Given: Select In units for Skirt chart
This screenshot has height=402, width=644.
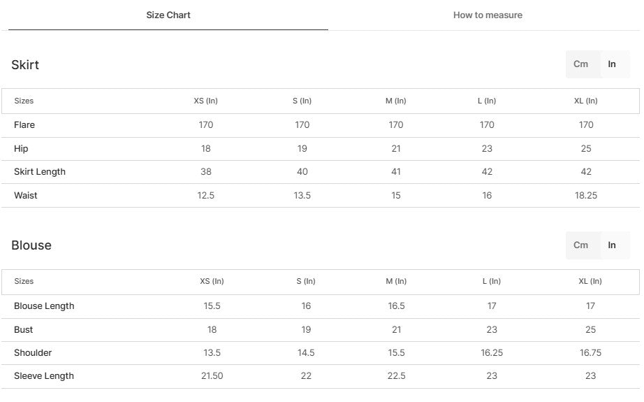Looking at the screenshot, I should coord(612,64).
